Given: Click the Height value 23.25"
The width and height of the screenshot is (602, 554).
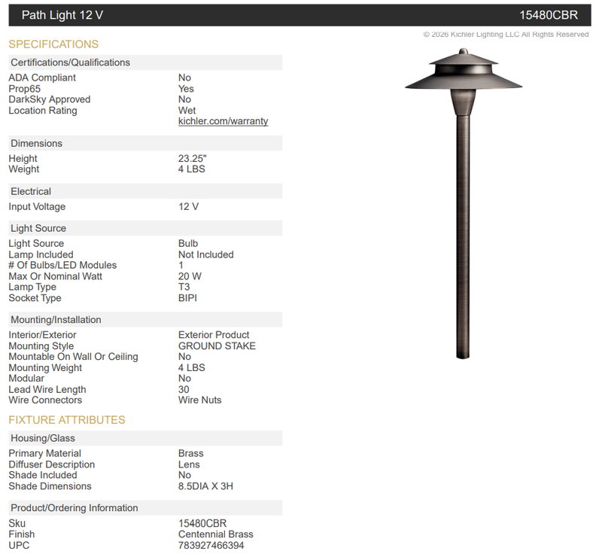Looking at the screenshot, I should (193, 158).
